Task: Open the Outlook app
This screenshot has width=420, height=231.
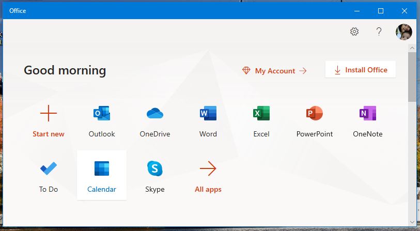Action: (x=102, y=113)
